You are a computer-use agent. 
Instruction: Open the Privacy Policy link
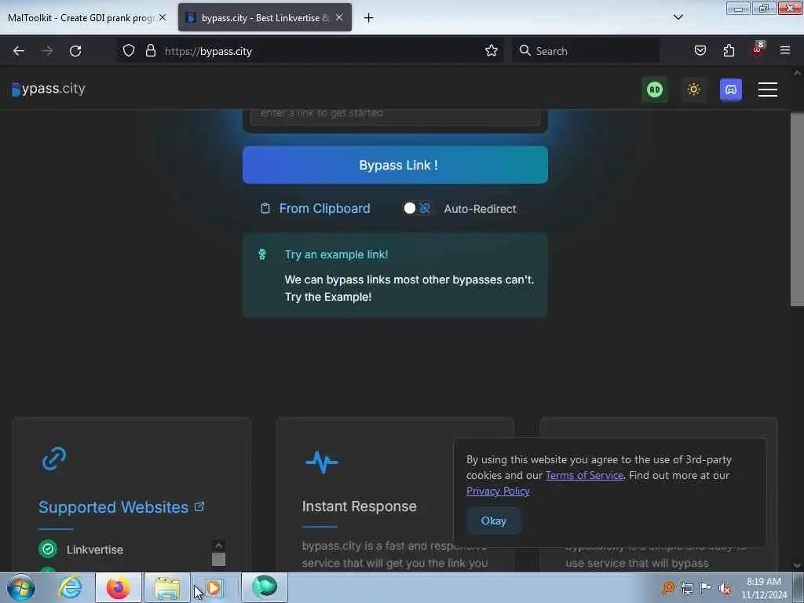point(498,491)
